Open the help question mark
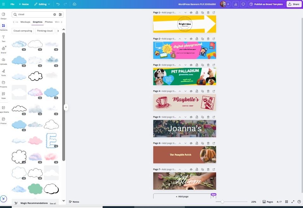Viewport: 303px width, 208px height. tap(299, 202)
